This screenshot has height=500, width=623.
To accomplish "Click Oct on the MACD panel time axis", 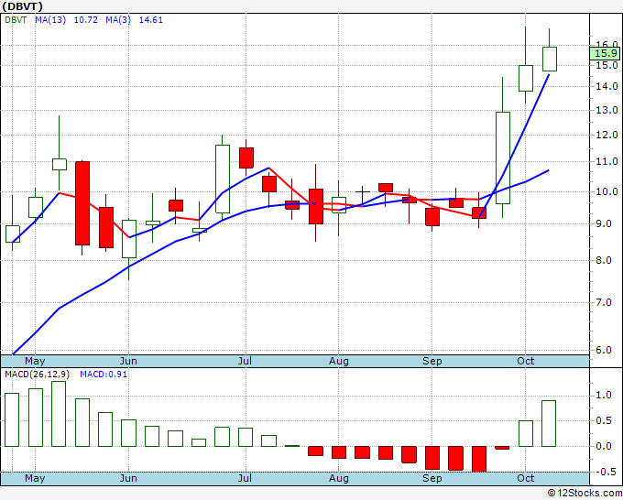I will tap(525, 478).
